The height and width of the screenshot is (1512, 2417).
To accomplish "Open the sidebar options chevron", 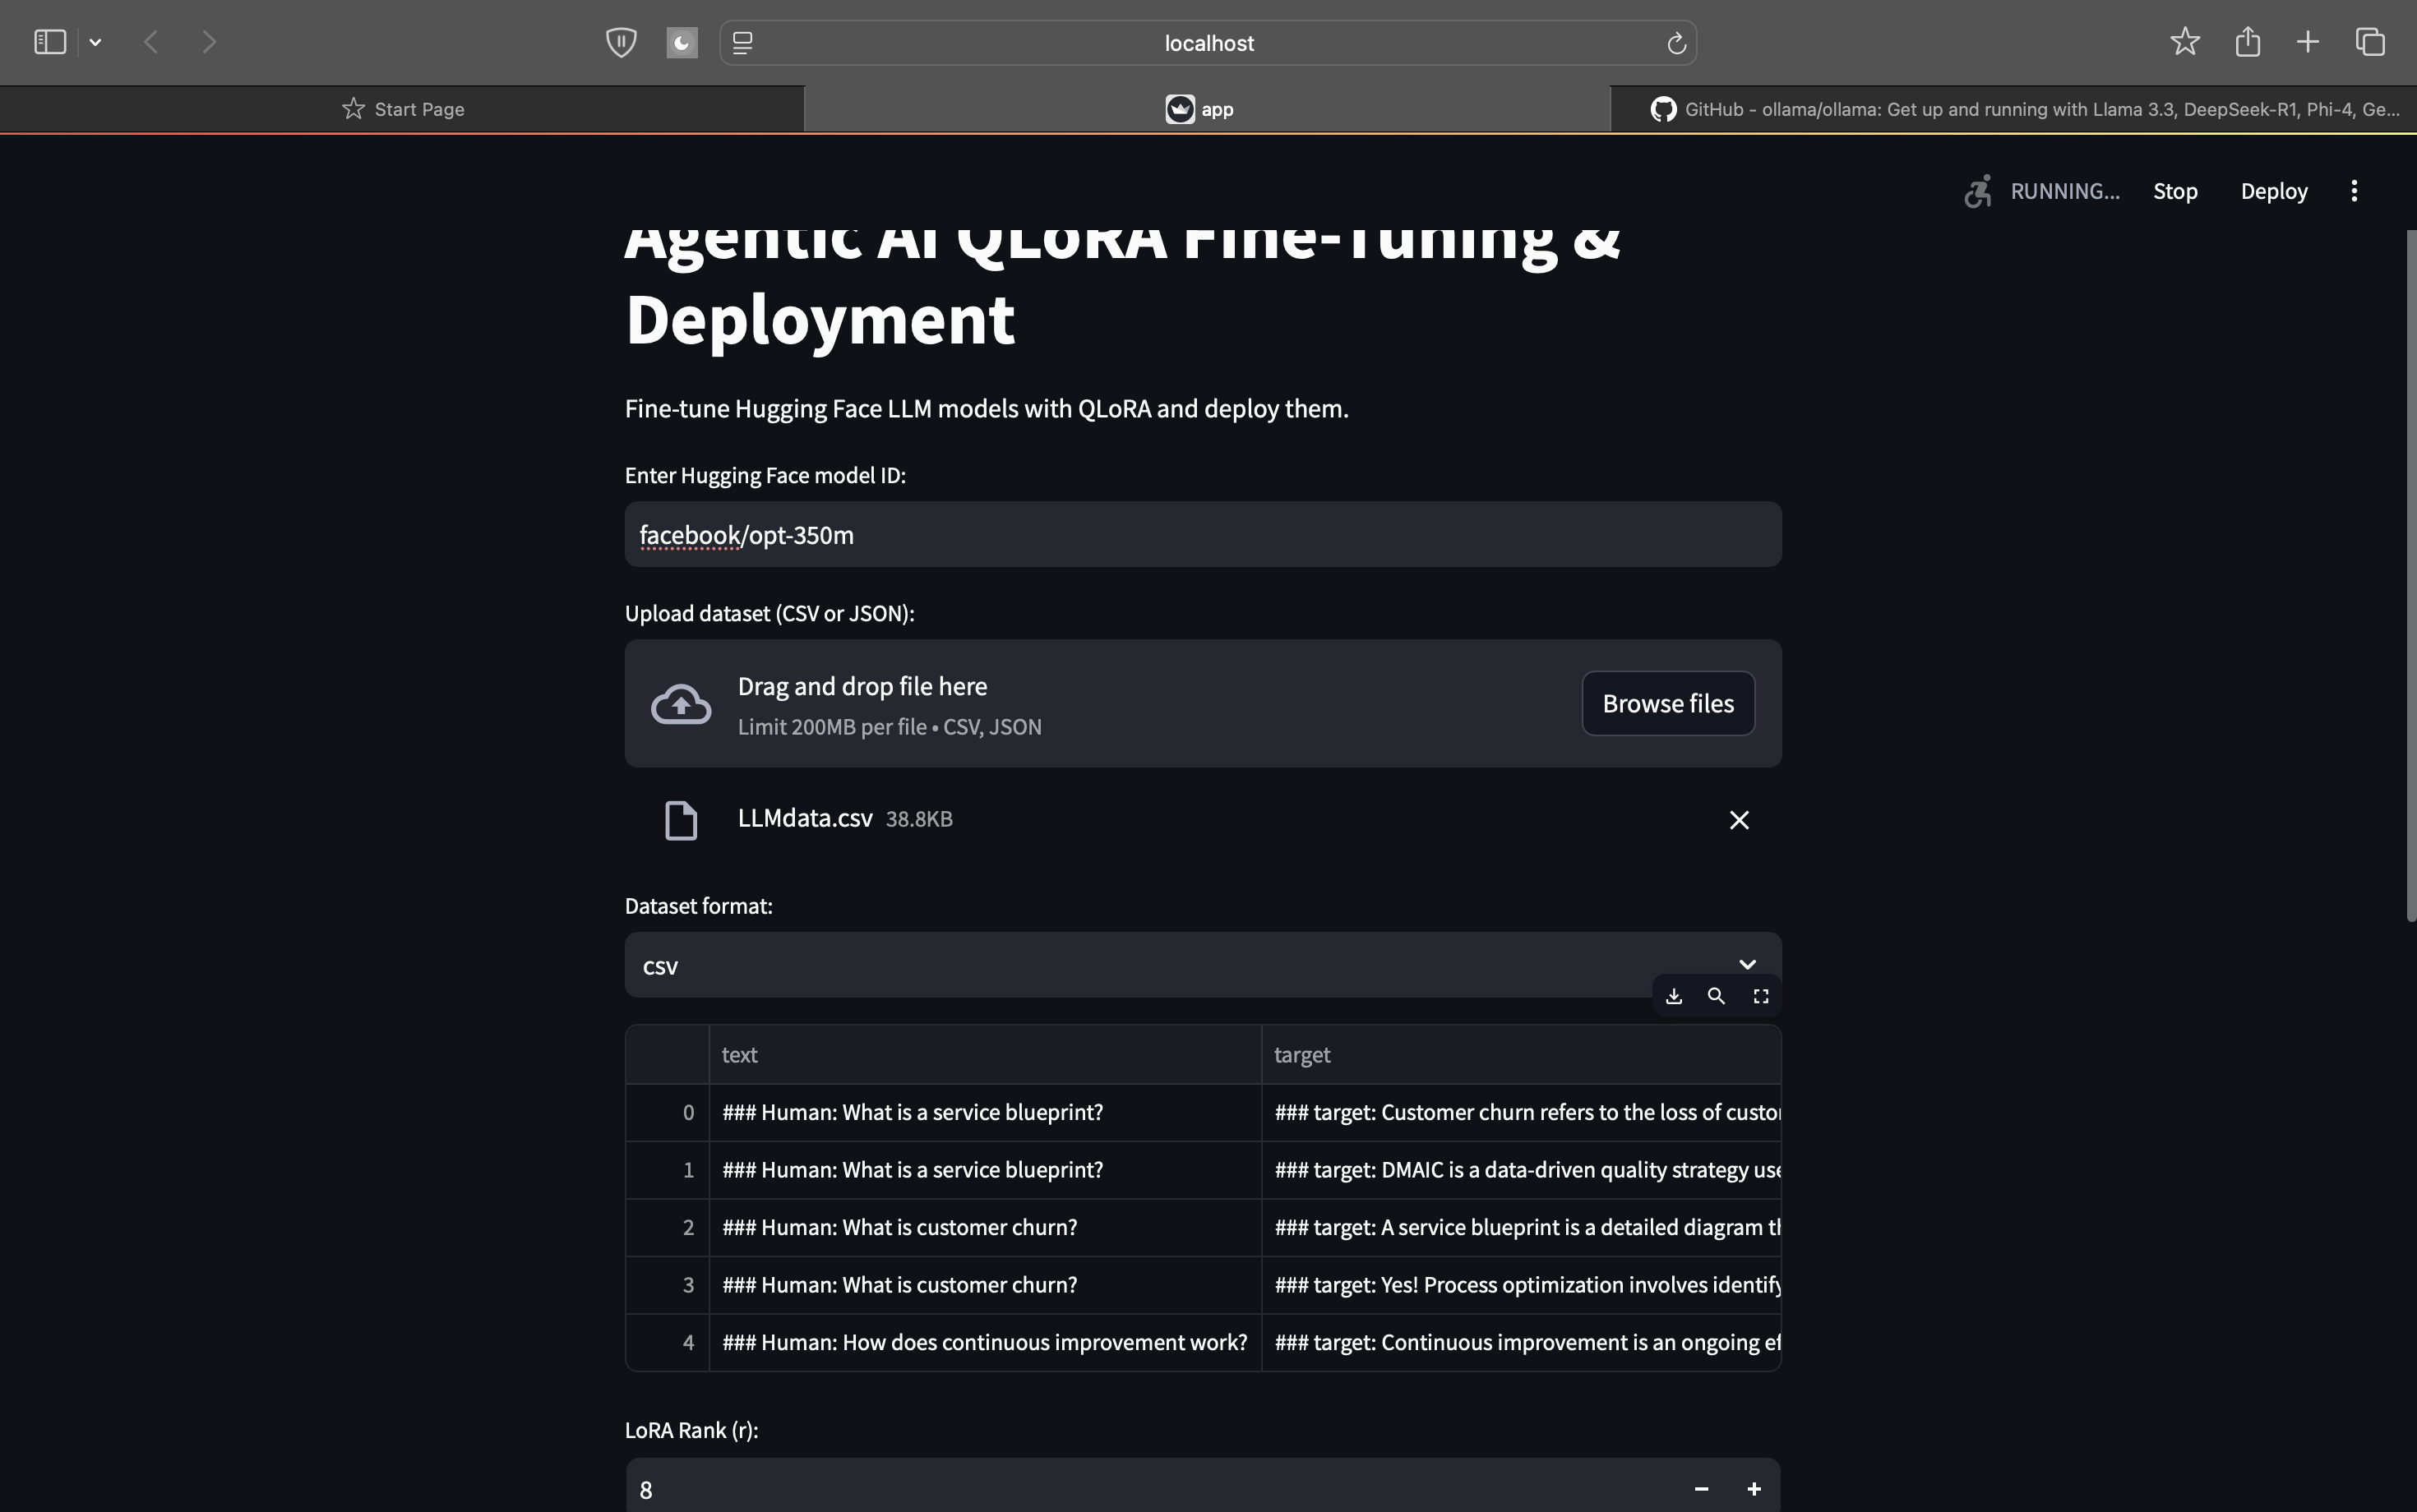I will click(x=95, y=42).
